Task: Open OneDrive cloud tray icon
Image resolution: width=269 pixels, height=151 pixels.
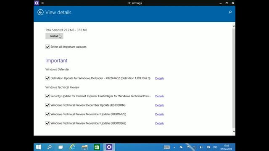Action: tap(181, 147)
